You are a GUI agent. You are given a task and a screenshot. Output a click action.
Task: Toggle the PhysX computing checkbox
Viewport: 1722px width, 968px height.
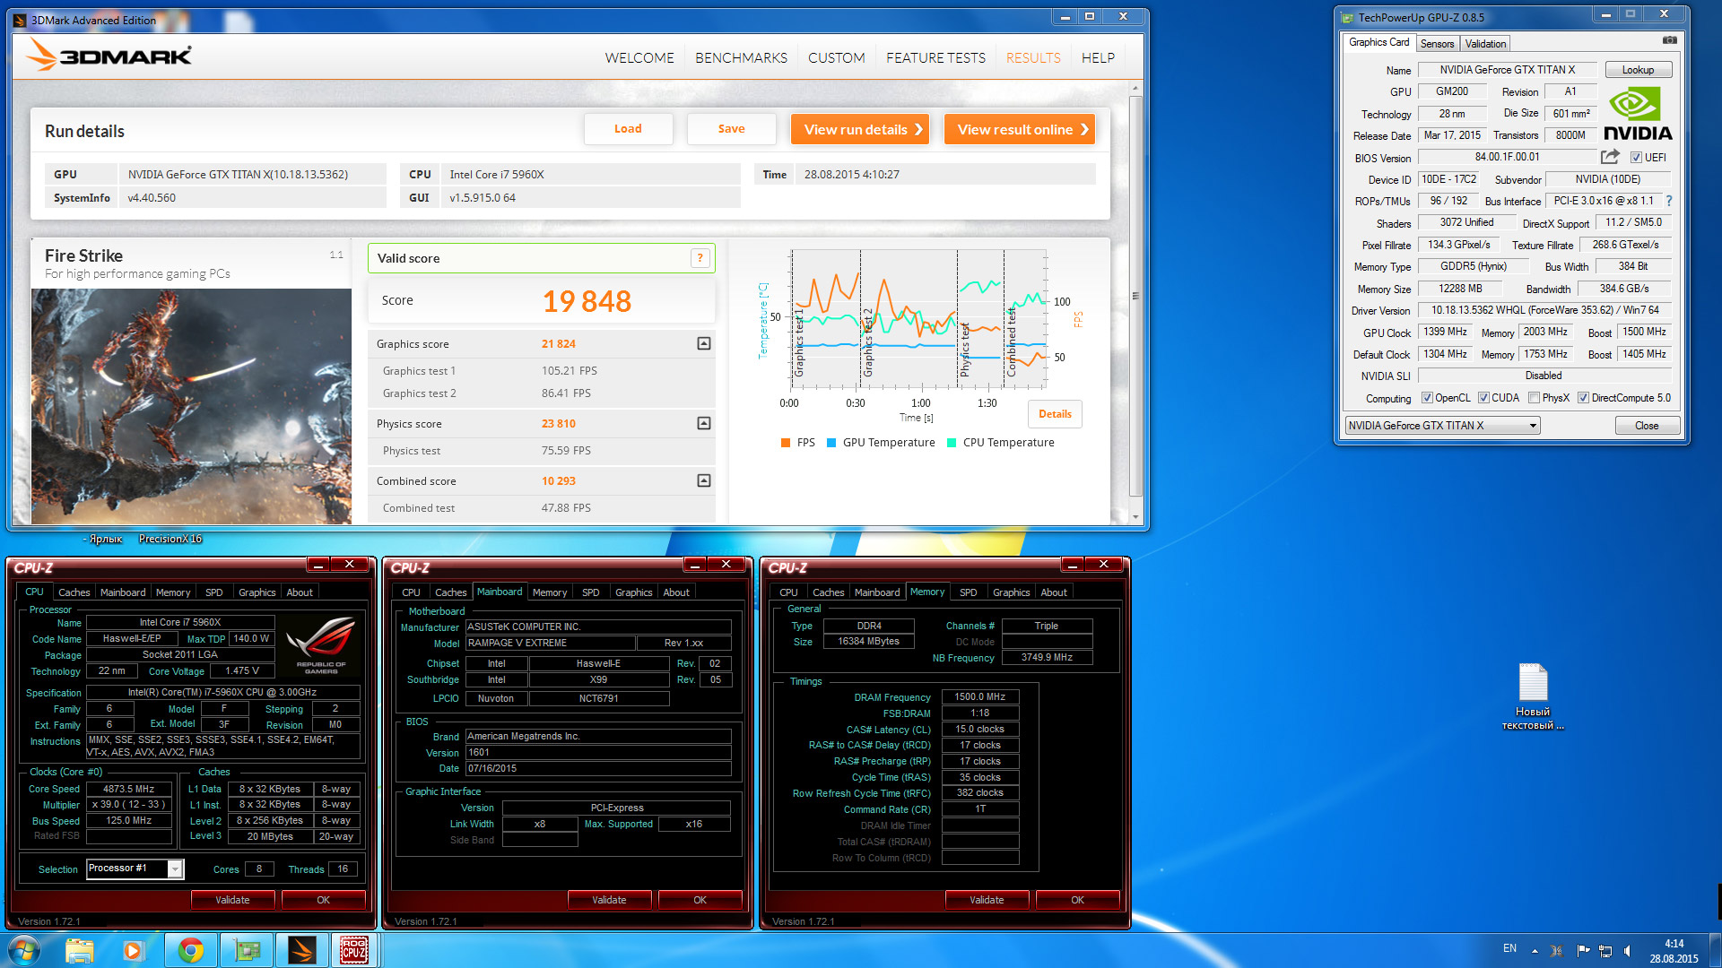1535,398
